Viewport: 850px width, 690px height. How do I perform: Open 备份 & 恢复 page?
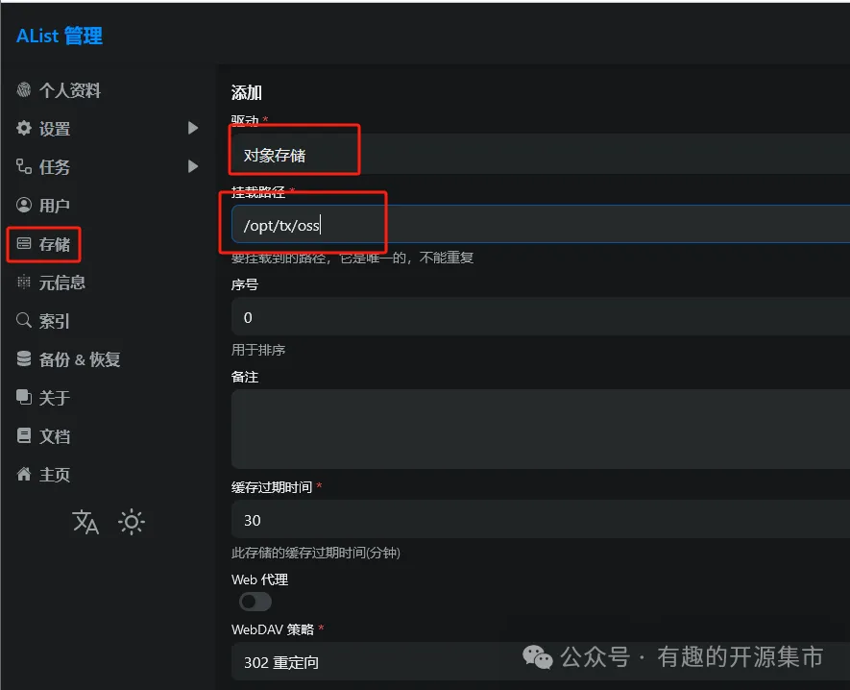[x=80, y=359]
